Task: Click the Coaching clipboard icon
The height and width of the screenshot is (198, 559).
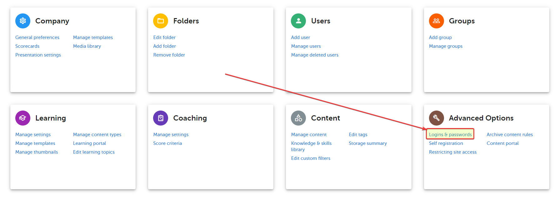Action: point(161,118)
